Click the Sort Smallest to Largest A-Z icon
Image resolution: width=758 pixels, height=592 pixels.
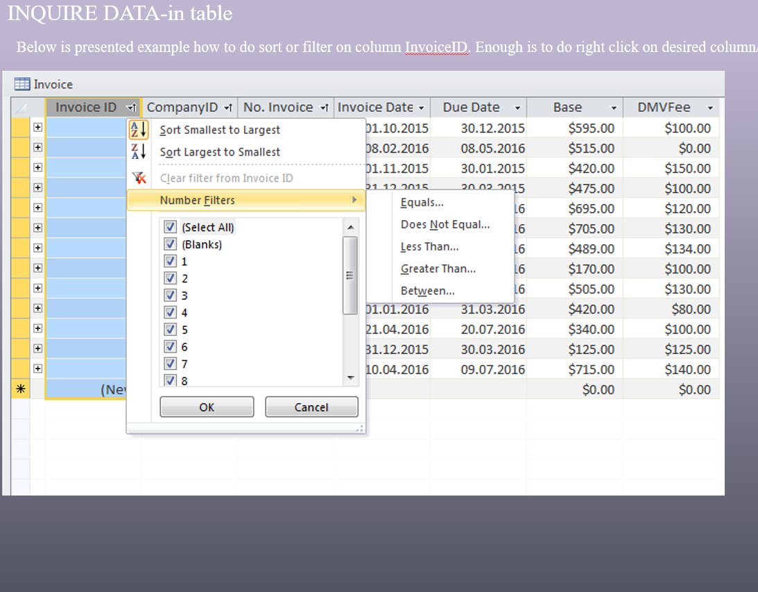point(139,129)
